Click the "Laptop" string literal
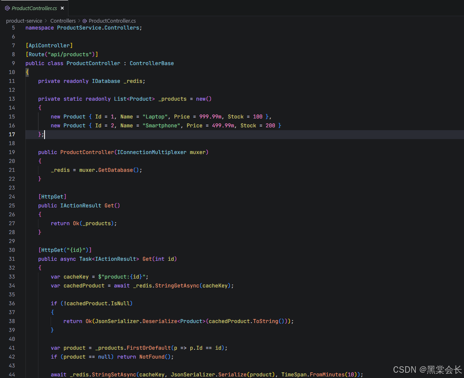 [155, 117]
